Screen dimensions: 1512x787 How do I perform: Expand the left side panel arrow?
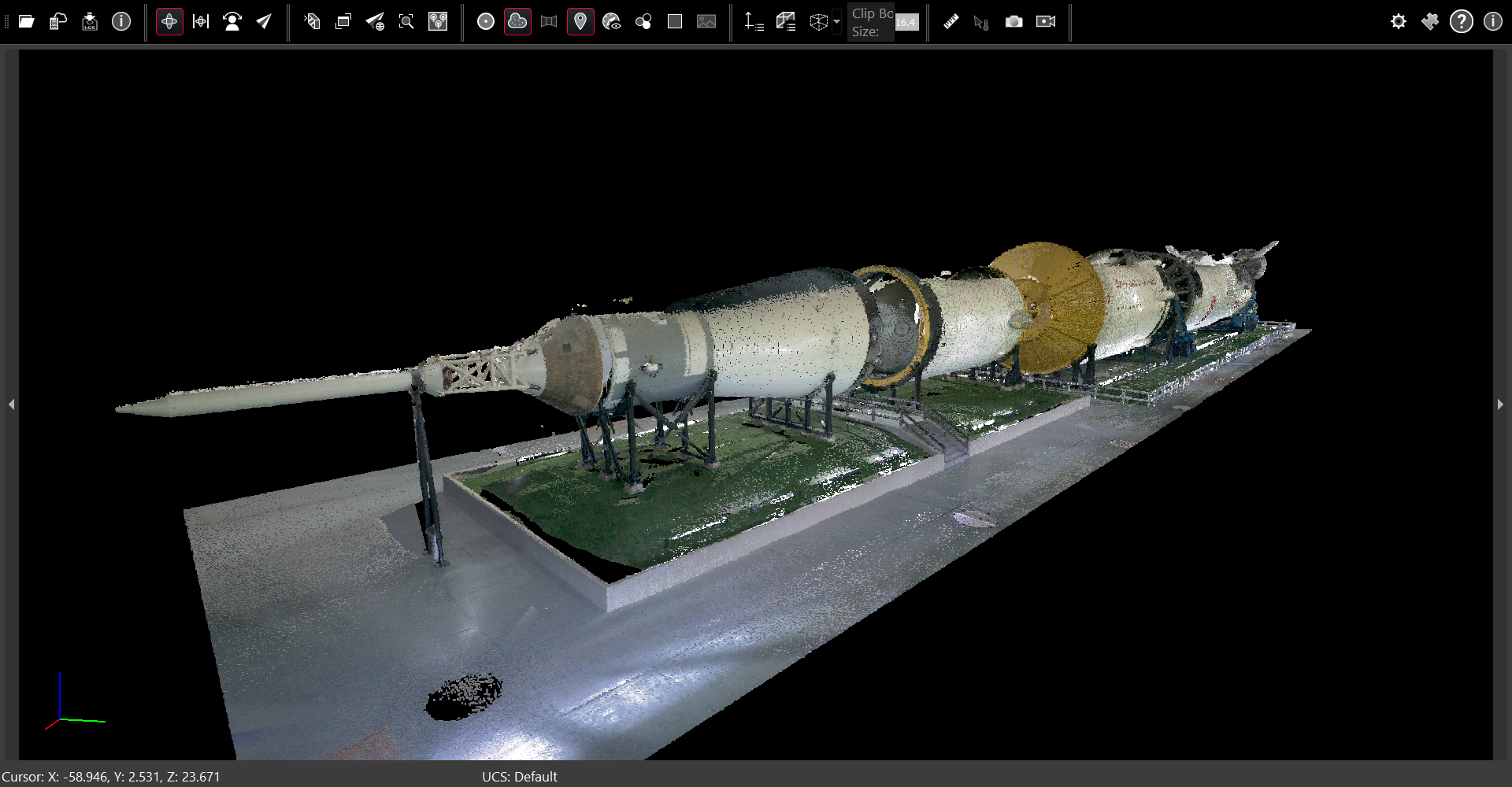pyautogui.click(x=11, y=405)
